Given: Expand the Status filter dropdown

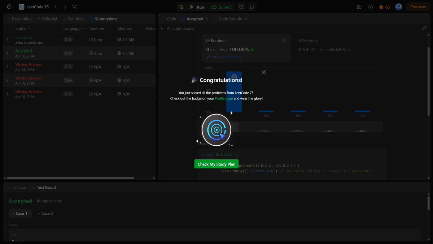Looking at the screenshot, I should click(x=23, y=29).
